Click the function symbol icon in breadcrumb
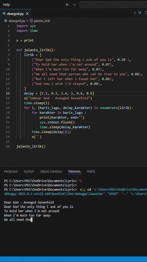Image resolution: width=147 pixels, height=262 pixels. (31, 21)
